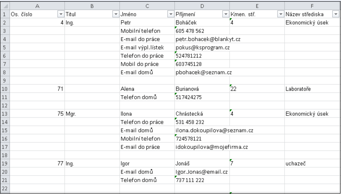
Task: Select column C header
Action: point(147,6)
